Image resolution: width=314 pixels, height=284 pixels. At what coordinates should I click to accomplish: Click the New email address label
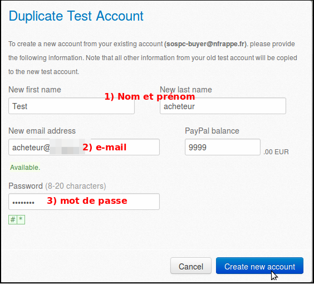(x=42, y=131)
